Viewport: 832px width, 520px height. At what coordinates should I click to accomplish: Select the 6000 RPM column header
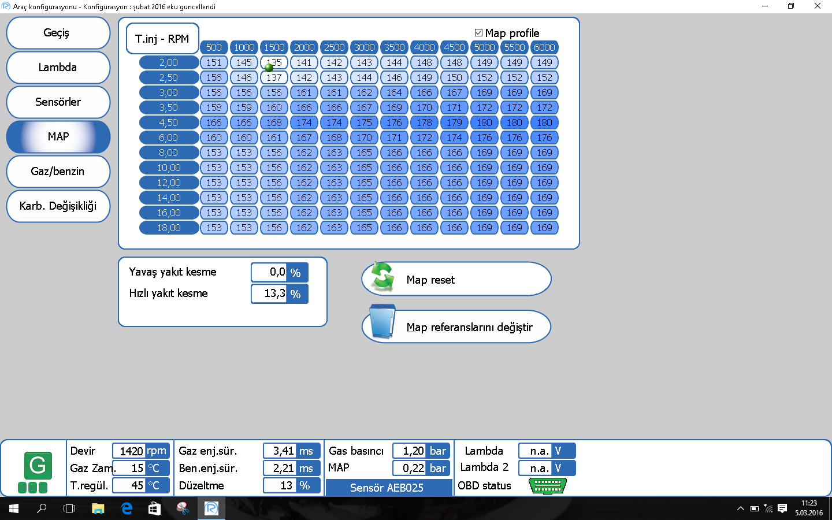pos(544,47)
